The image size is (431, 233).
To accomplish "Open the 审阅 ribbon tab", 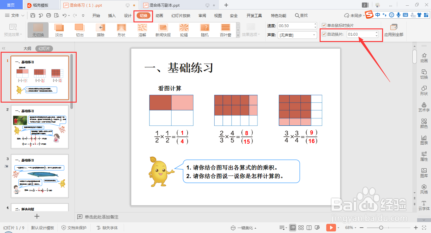I will click(x=202, y=16).
